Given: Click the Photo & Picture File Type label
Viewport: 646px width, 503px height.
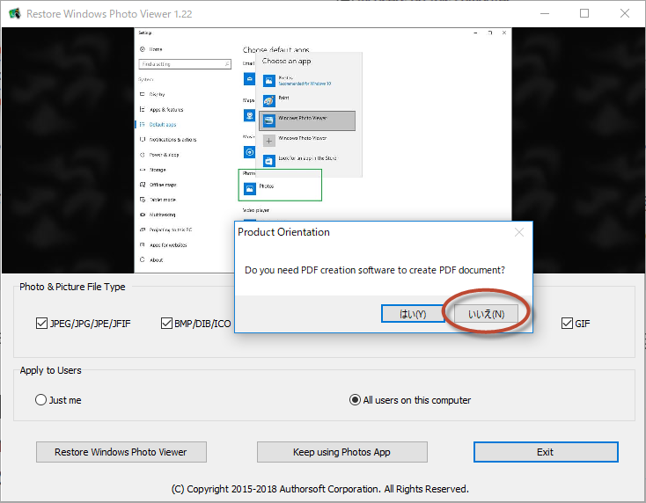Looking at the screenshot, I should [x=72, y=287].
